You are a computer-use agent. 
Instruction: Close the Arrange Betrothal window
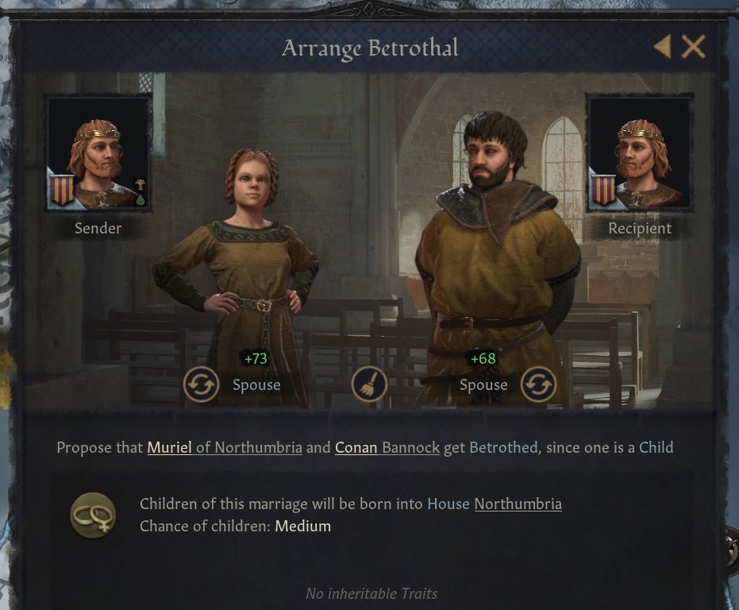693,46
